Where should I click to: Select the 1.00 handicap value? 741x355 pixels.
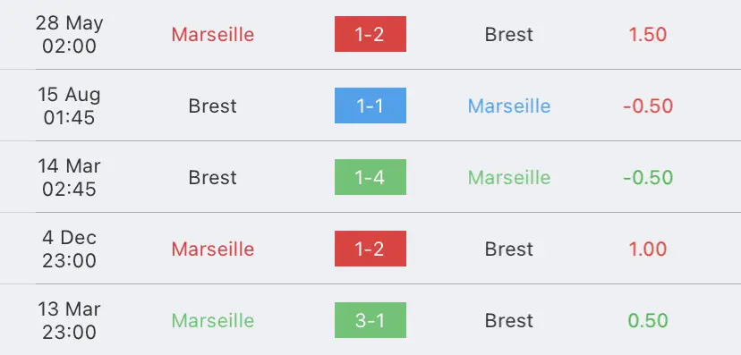tap(647, 249)
